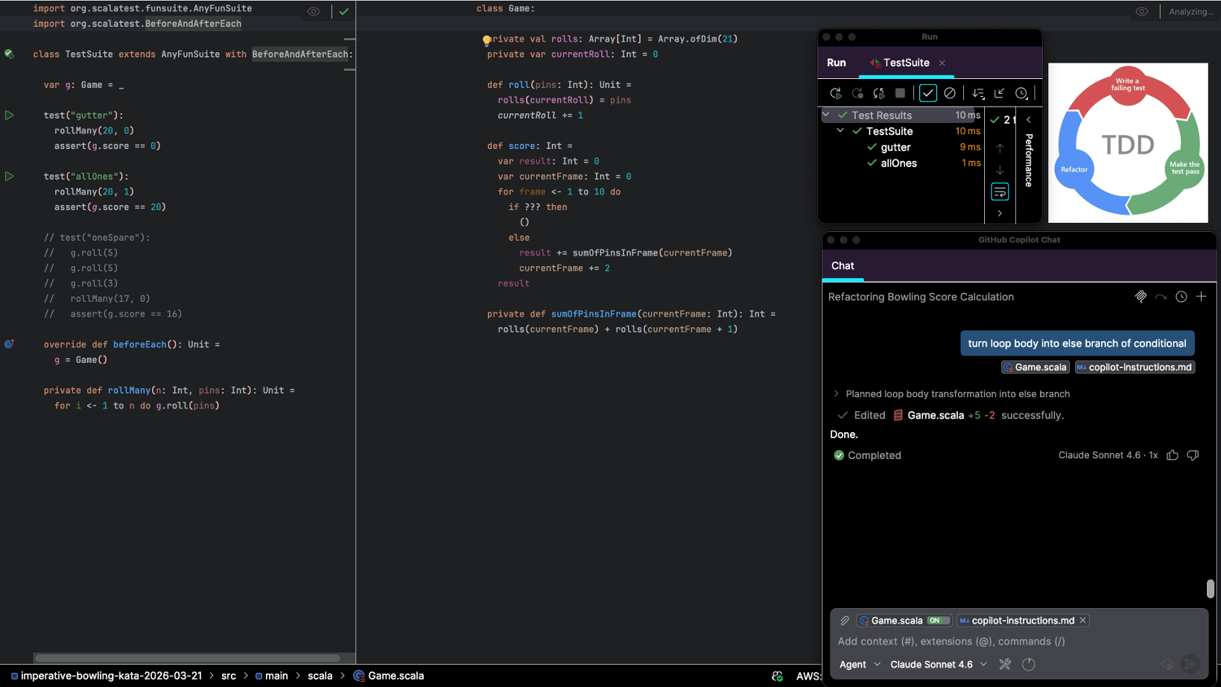Open test history clock icon
This screenshot has height=687, width=1221.
[x=1021, y=93]
